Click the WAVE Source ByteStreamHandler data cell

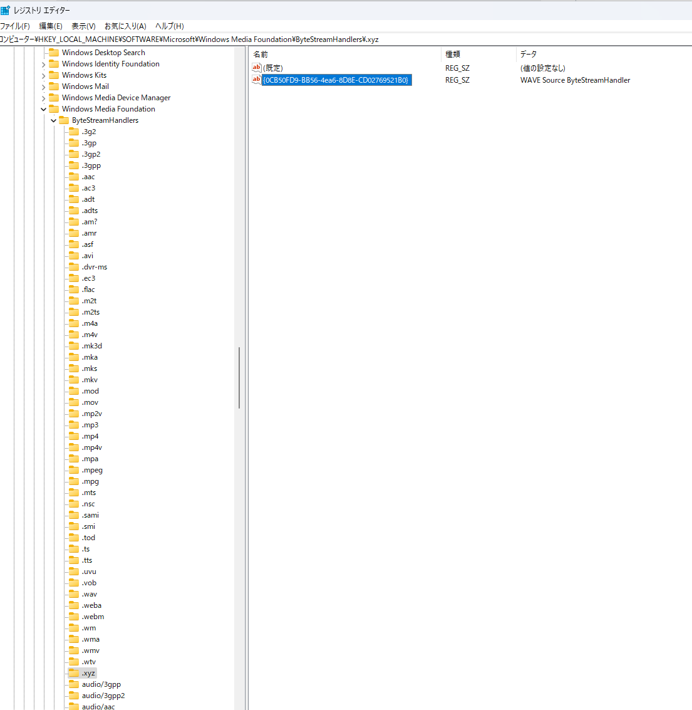coord(575,80)
